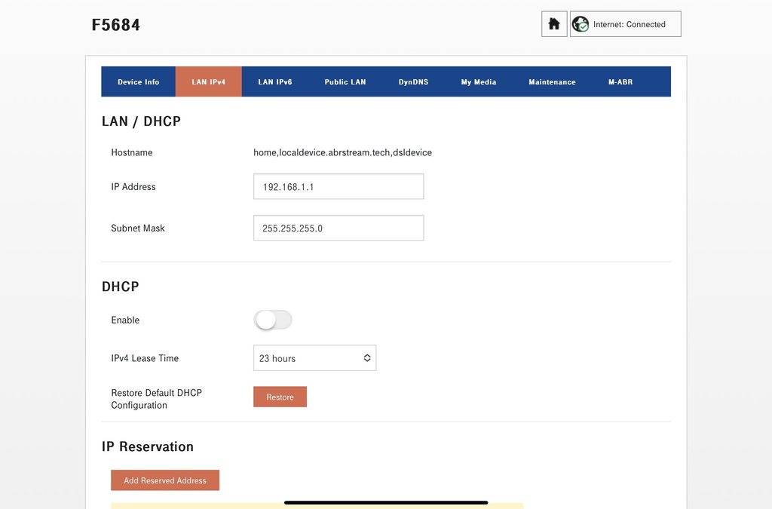Click the LAN / DHCP heading
This screenshot has height=509, width=772.
tap(141, 121)
